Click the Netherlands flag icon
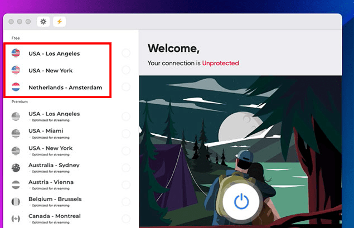The image size is (354, 228). tap(16, 87)
